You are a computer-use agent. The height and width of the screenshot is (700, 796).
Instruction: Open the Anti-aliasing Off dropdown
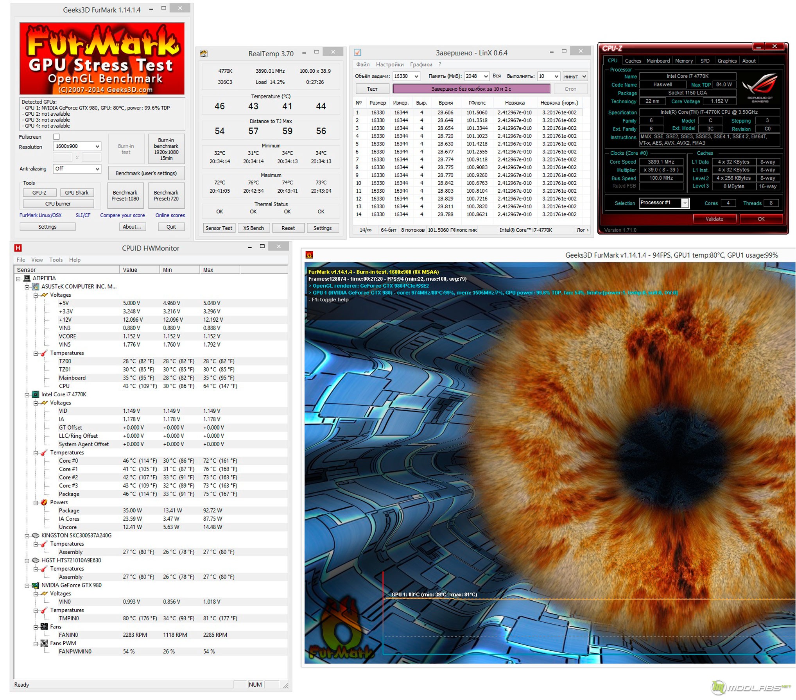click(x=77, y=168)
